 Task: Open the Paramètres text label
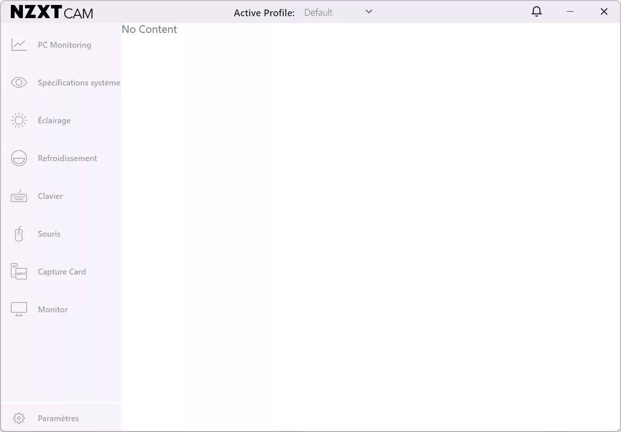(x=58, y=418)
